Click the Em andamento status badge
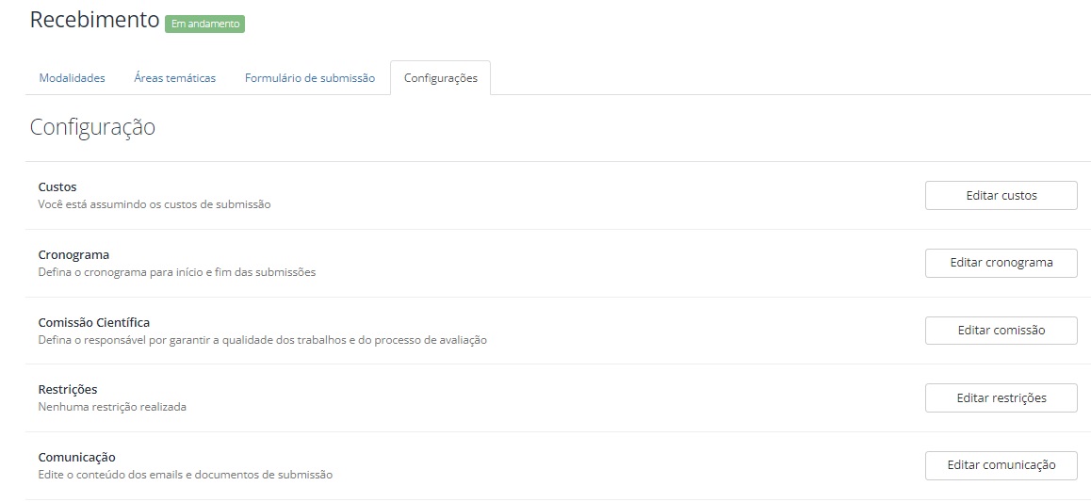 click(204, 24)
